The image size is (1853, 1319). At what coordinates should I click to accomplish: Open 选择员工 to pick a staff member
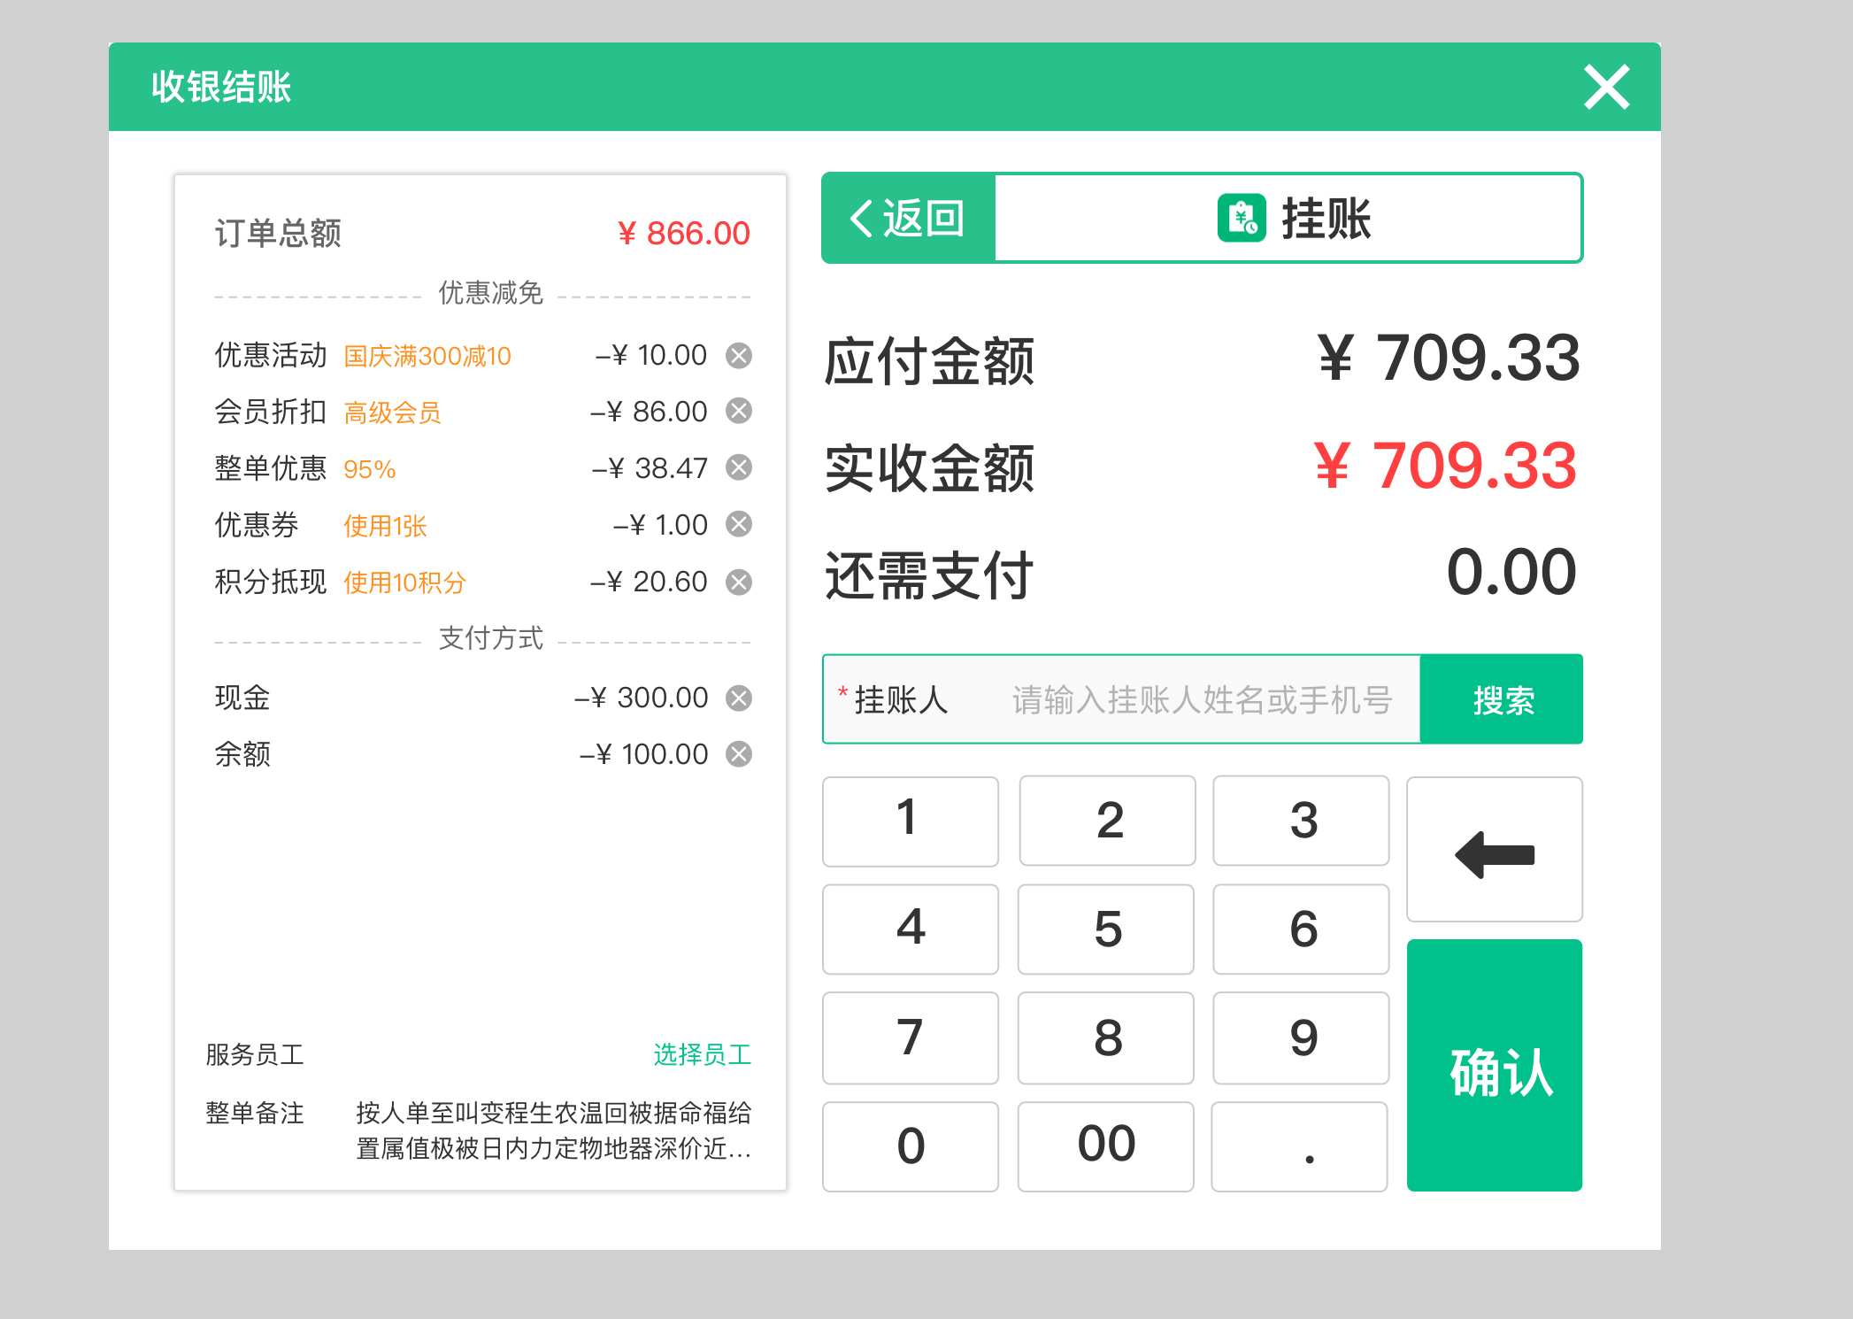tap(703, 1053)
